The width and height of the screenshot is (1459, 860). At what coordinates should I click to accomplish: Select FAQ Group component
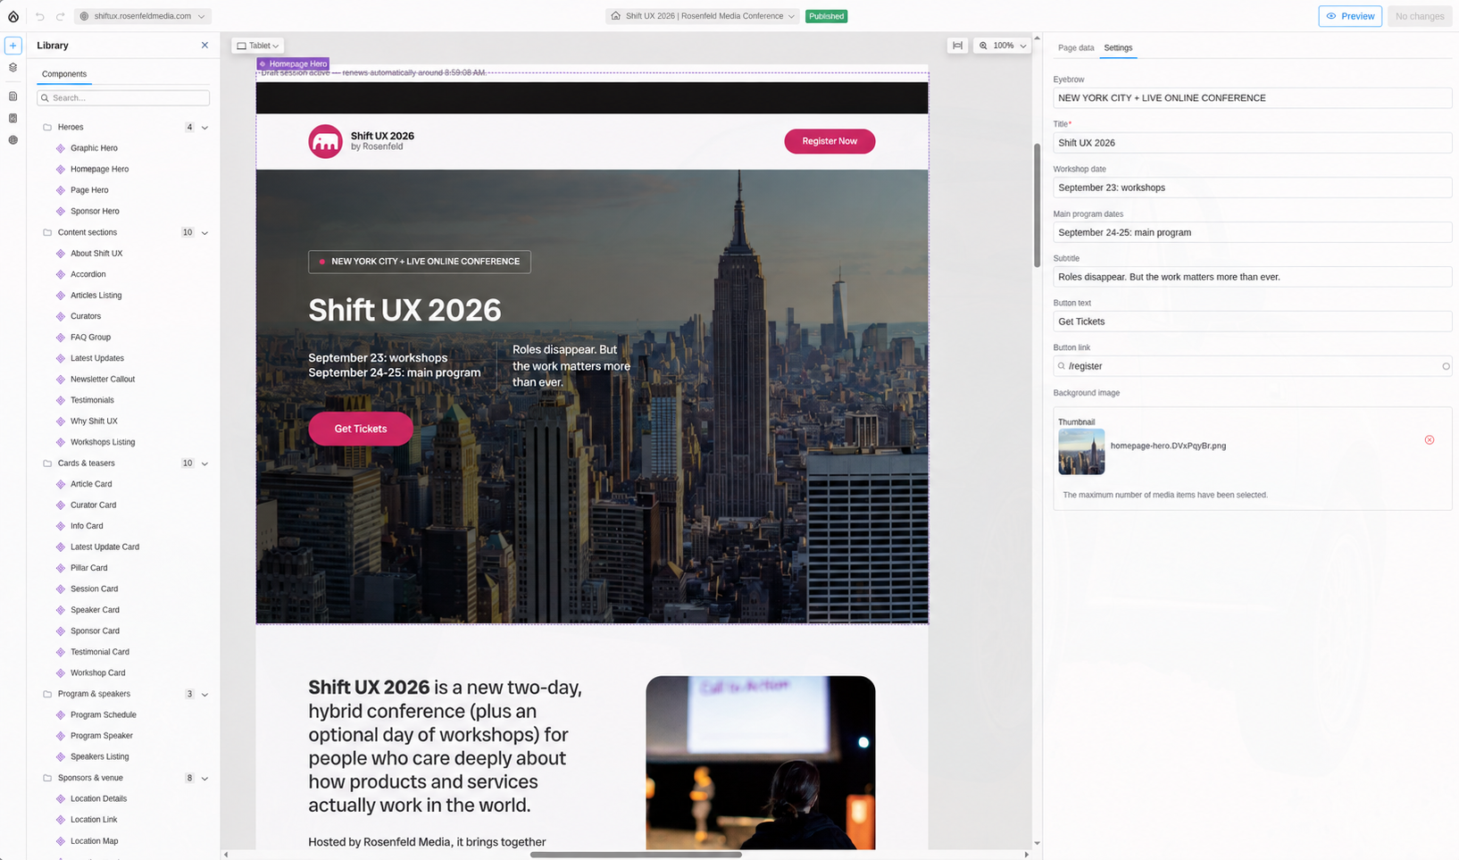tap(90, 338)
